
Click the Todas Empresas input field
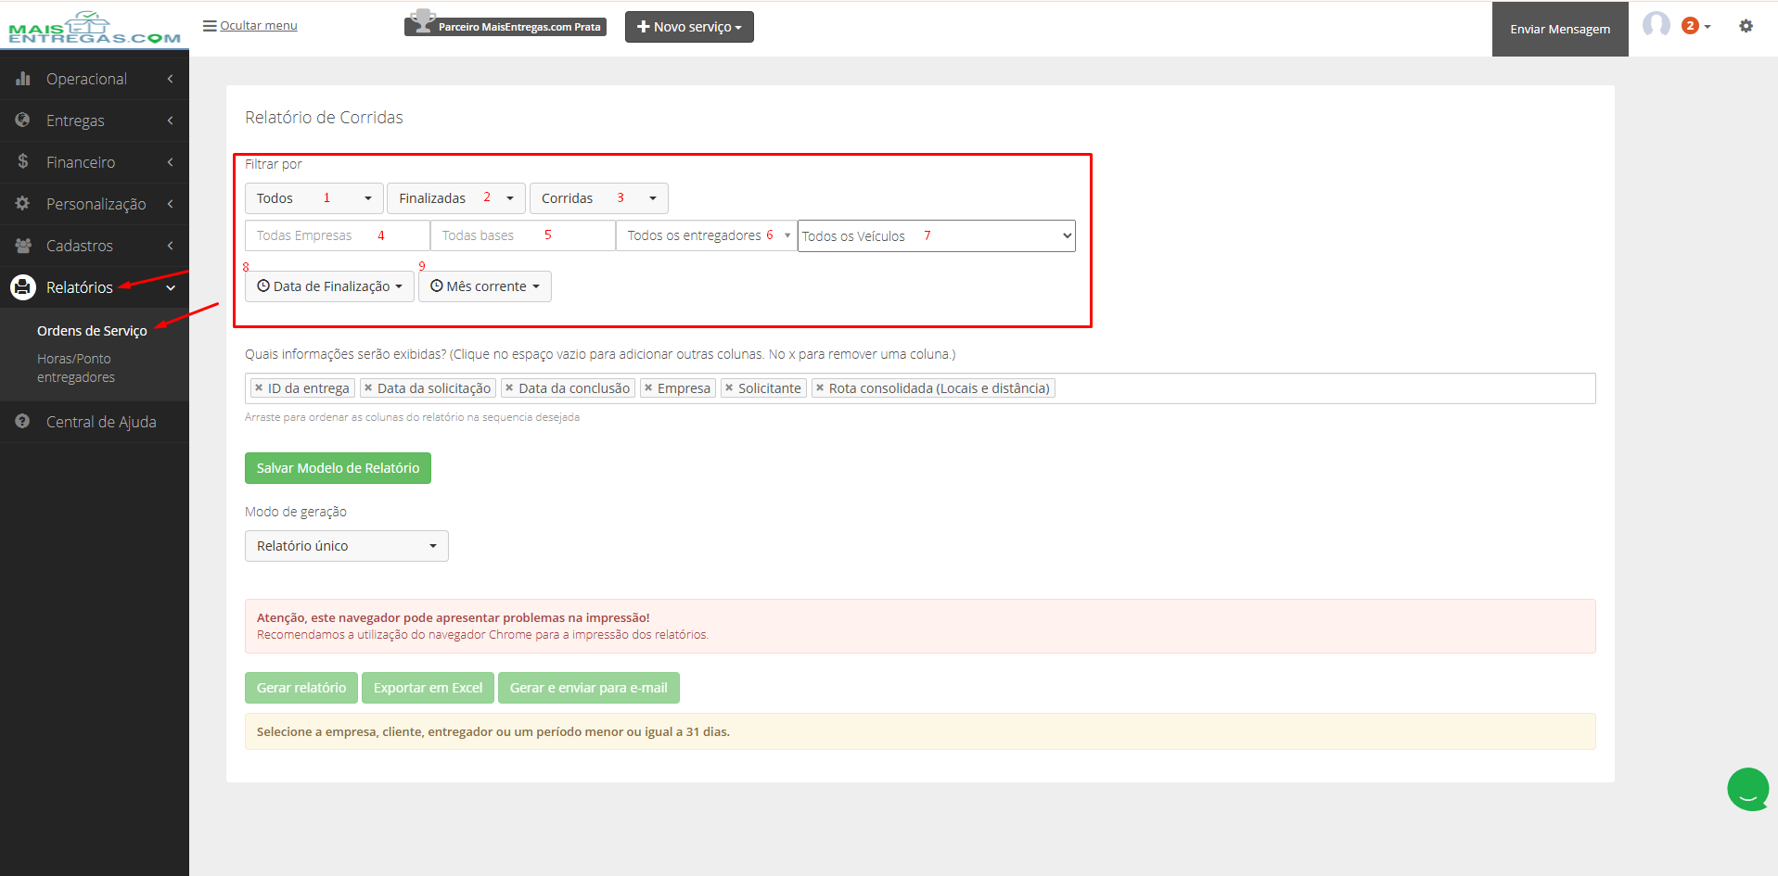pyautogui.click(x=338, y=235)
